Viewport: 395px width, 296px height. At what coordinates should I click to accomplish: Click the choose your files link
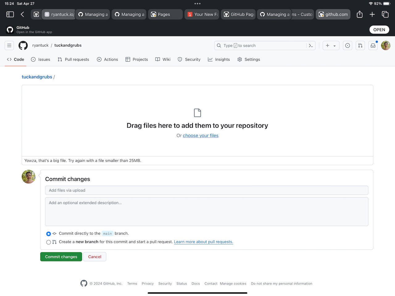[x=201, y=136]
